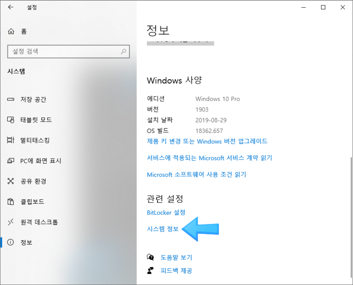Open Give feedback (피드백 제공) link
The width and height of the screenshot is (353, 285).
pos(176,270)
